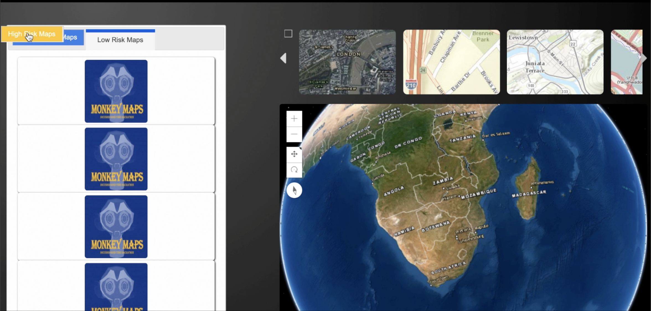Select the blue High Risk Maps tab
Image resolution: width=651 pixels, height=311 pixels.
click(73, 38)
